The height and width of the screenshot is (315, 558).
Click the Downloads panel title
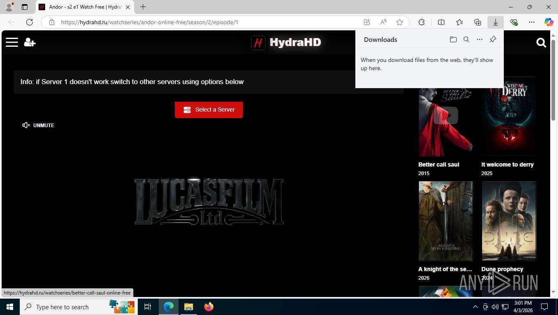point(380,39)
